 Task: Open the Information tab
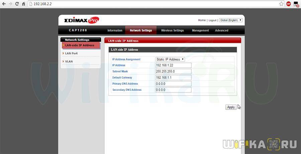[x=115, y=30]
